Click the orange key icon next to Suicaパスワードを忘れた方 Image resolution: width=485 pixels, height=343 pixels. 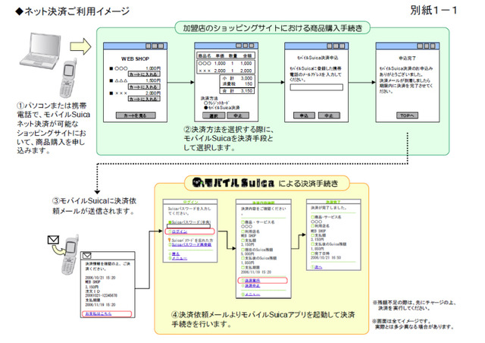click(x=170, y=240)
